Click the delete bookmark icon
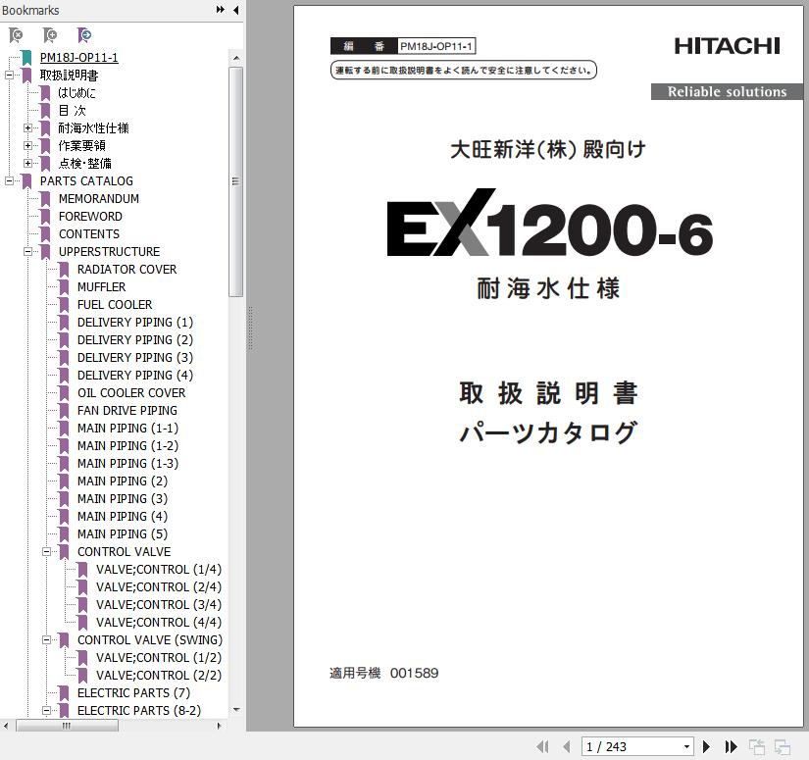This screenshot has width=809, height=760. [16, 35]
